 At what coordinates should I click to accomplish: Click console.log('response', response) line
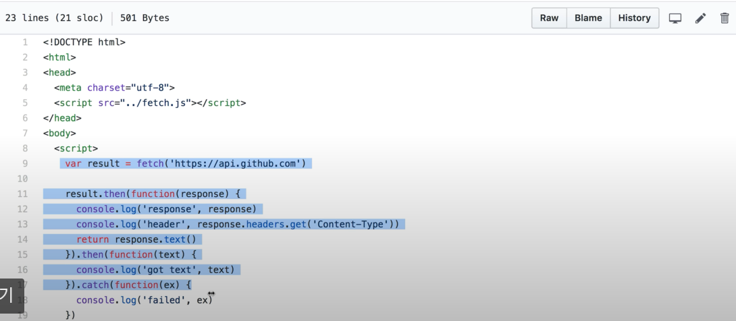point(167,209)
